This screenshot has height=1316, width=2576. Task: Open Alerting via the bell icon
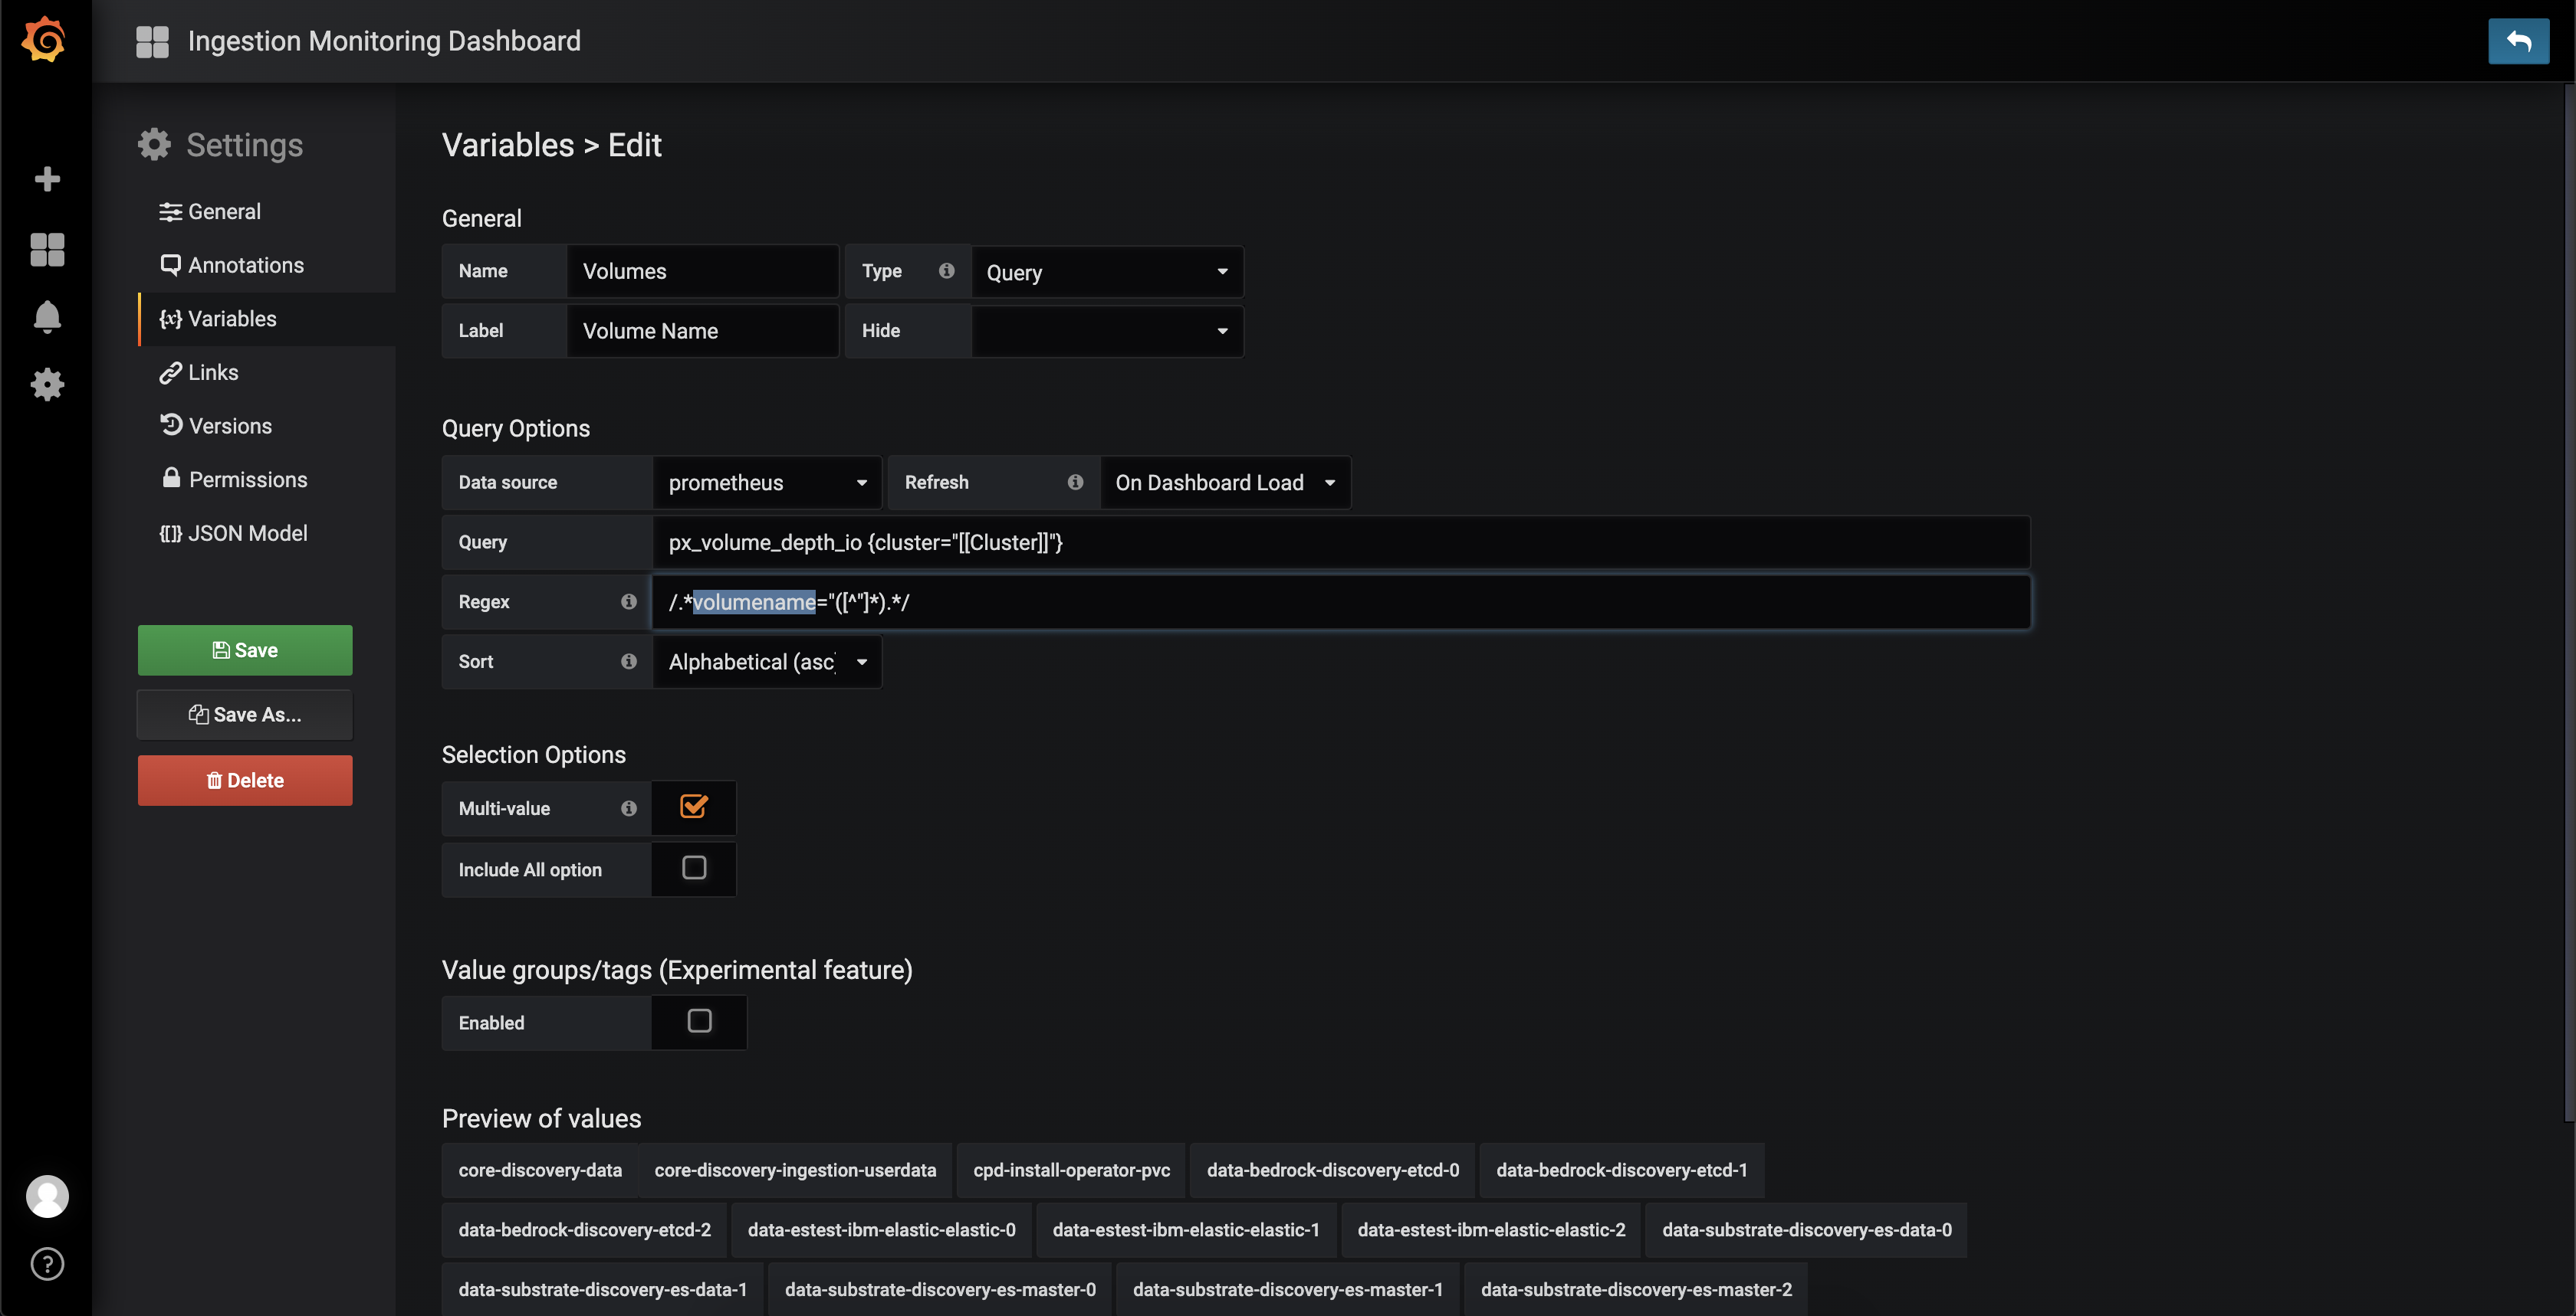point(47,317)
